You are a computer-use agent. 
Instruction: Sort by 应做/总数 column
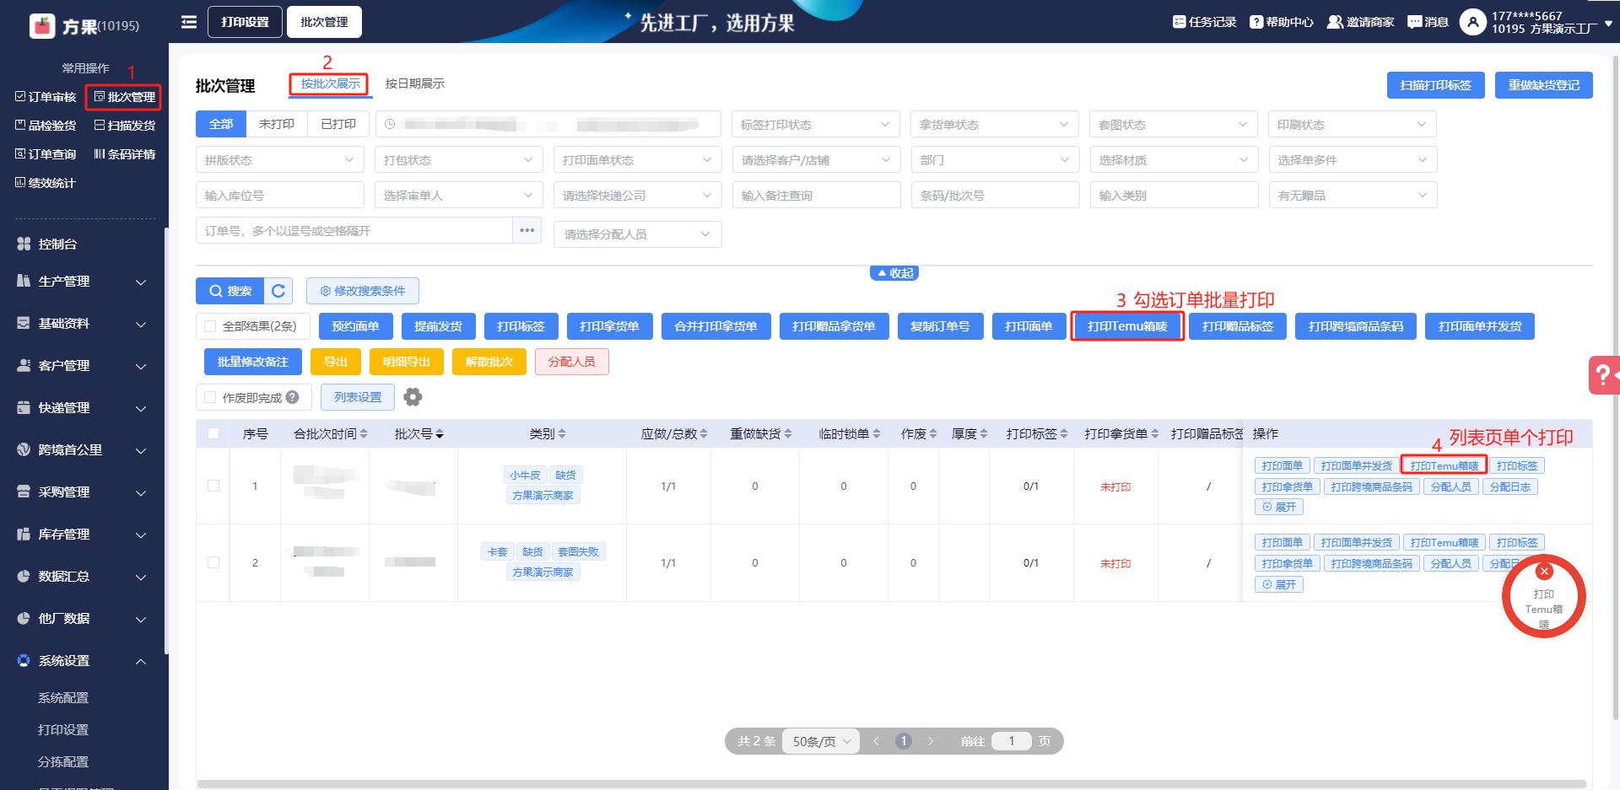[x=704, y=434]
